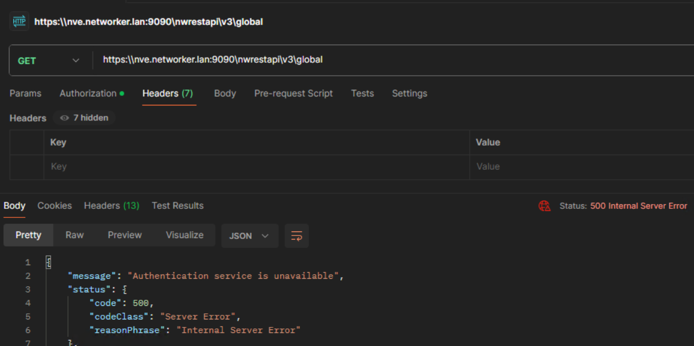Open the Preview view of the response body
Viewport: 694px width, 346px height.
coord(125,235)
